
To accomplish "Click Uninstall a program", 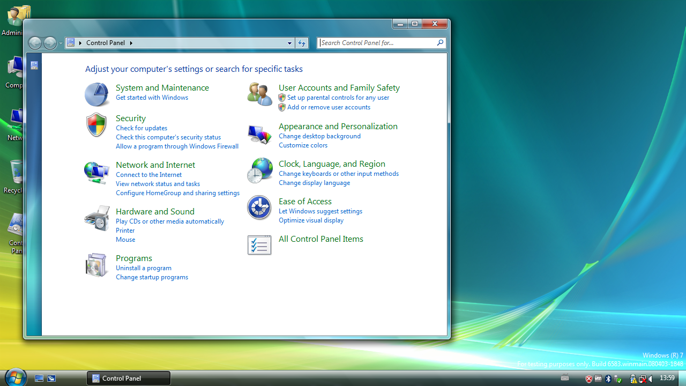I will coord(144,268).
